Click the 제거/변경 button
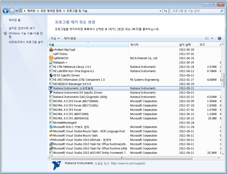227x174 pixels. (70, 38)
